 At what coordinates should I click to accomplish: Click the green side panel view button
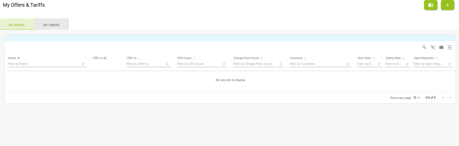[x=430, y=5]
